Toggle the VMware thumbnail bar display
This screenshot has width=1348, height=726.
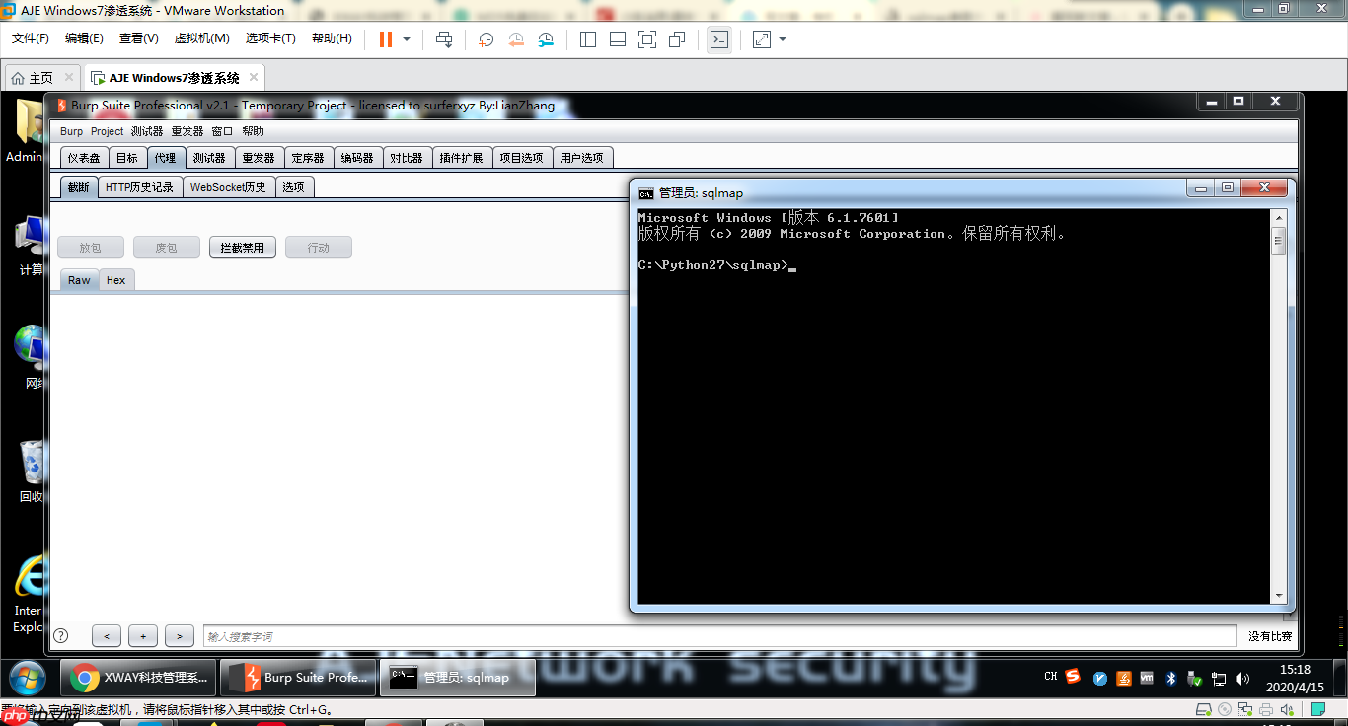pyautogui.click(x=617, y=39)
